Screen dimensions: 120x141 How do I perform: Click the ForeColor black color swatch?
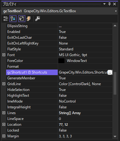coord(61,61)
